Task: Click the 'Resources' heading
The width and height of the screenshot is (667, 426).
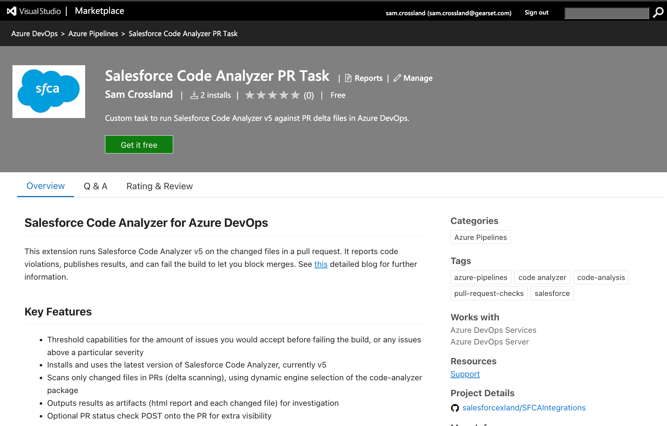Action: click(x=473, y=361)
